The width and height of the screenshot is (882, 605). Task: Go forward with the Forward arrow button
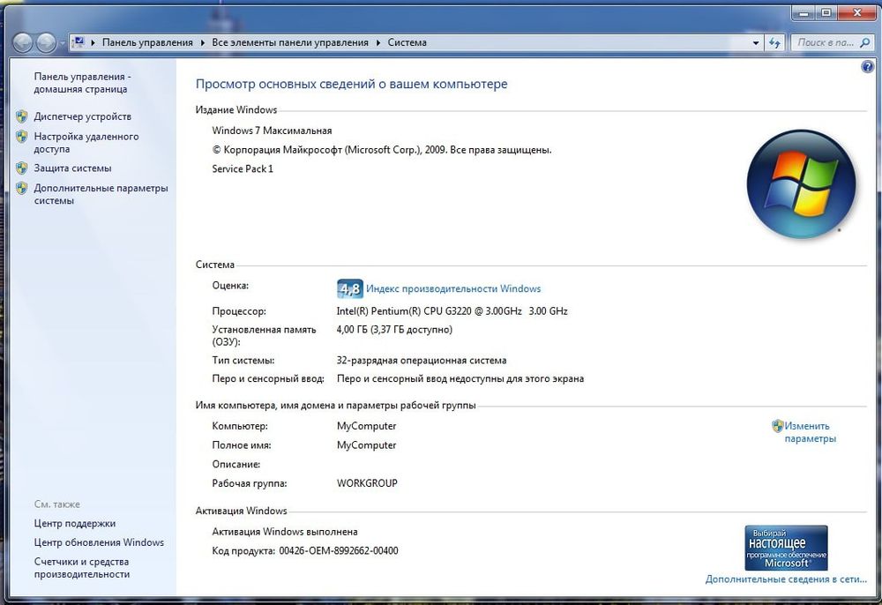(x=46, y=42)
